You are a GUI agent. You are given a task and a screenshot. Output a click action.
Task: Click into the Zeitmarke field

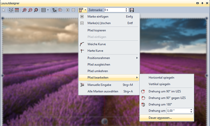click(x=114, y=10)
